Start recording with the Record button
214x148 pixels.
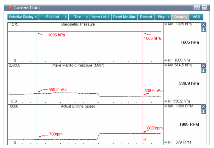[146, 17]
